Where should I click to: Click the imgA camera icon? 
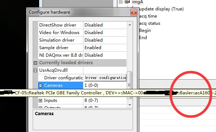coord(127,2)
